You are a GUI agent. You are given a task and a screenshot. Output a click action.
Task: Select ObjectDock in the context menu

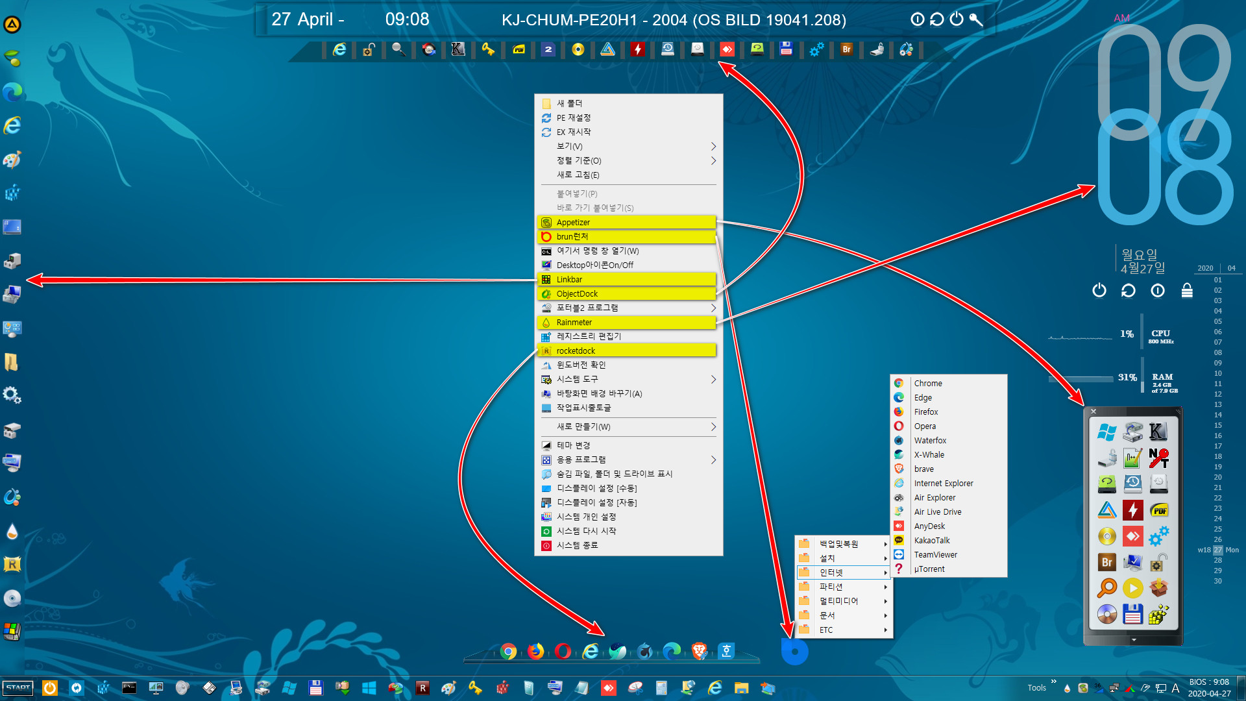[x=627, y=293]
